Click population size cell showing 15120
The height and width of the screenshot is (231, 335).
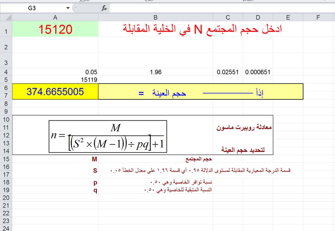pyautogui.click(x=55, y=29)
